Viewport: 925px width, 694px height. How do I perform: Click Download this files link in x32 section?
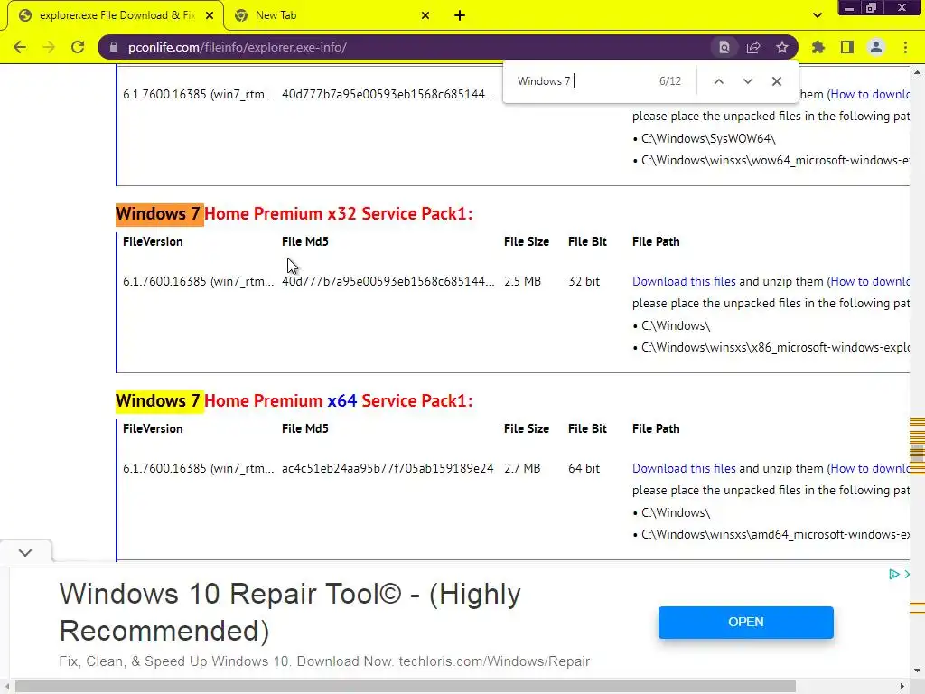pyautogui.click(x=684, y=282)
